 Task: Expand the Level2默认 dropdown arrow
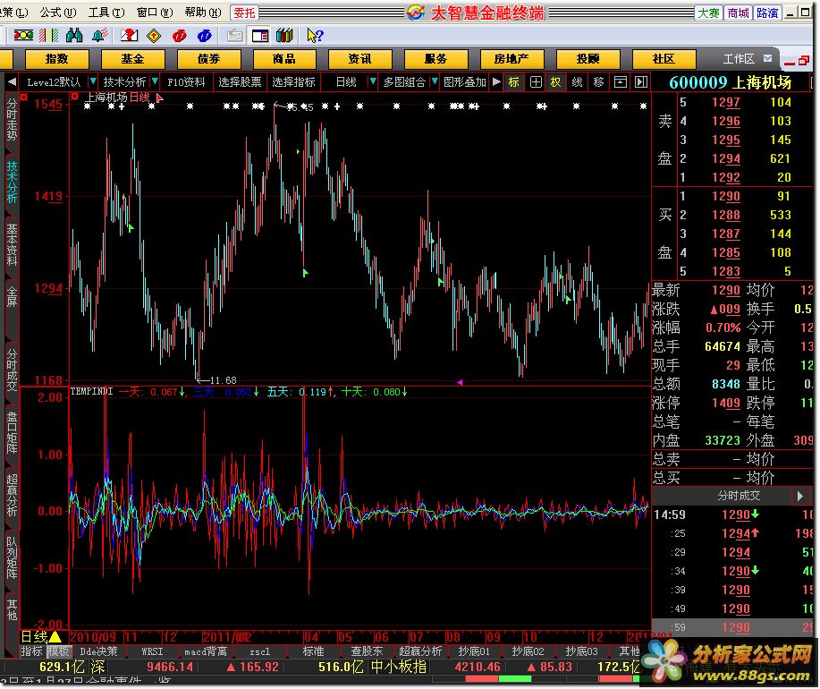(x=93, y=81)
